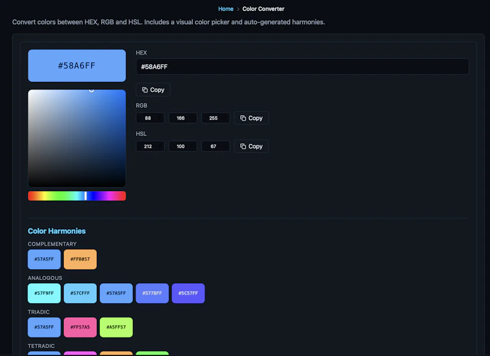Click the saturation-brightness picker area

(x=77, y=138)
